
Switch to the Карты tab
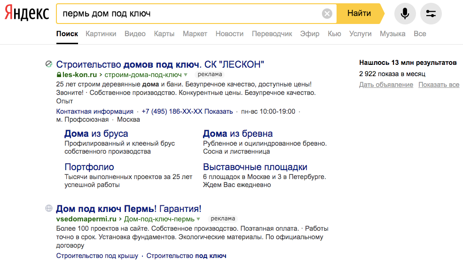tap(164, 34)
